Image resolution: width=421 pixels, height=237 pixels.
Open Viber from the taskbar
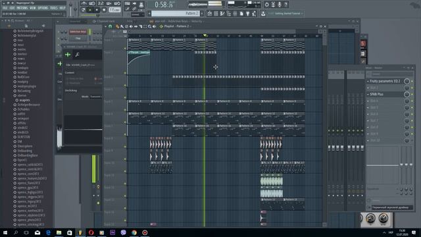click(x=123, y=232)
